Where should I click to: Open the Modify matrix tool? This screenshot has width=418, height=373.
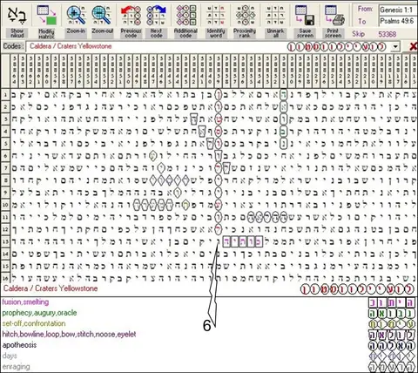(46, 15)
